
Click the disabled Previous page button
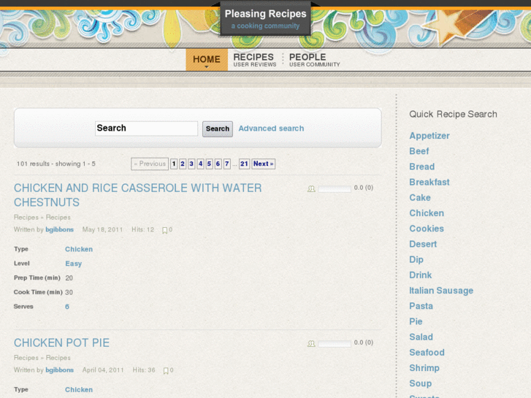coord(150,164)
